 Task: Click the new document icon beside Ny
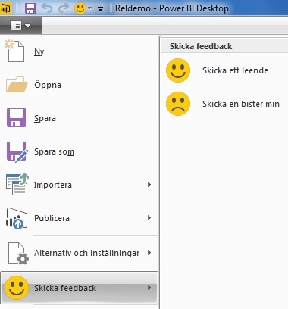coord(15,51)
